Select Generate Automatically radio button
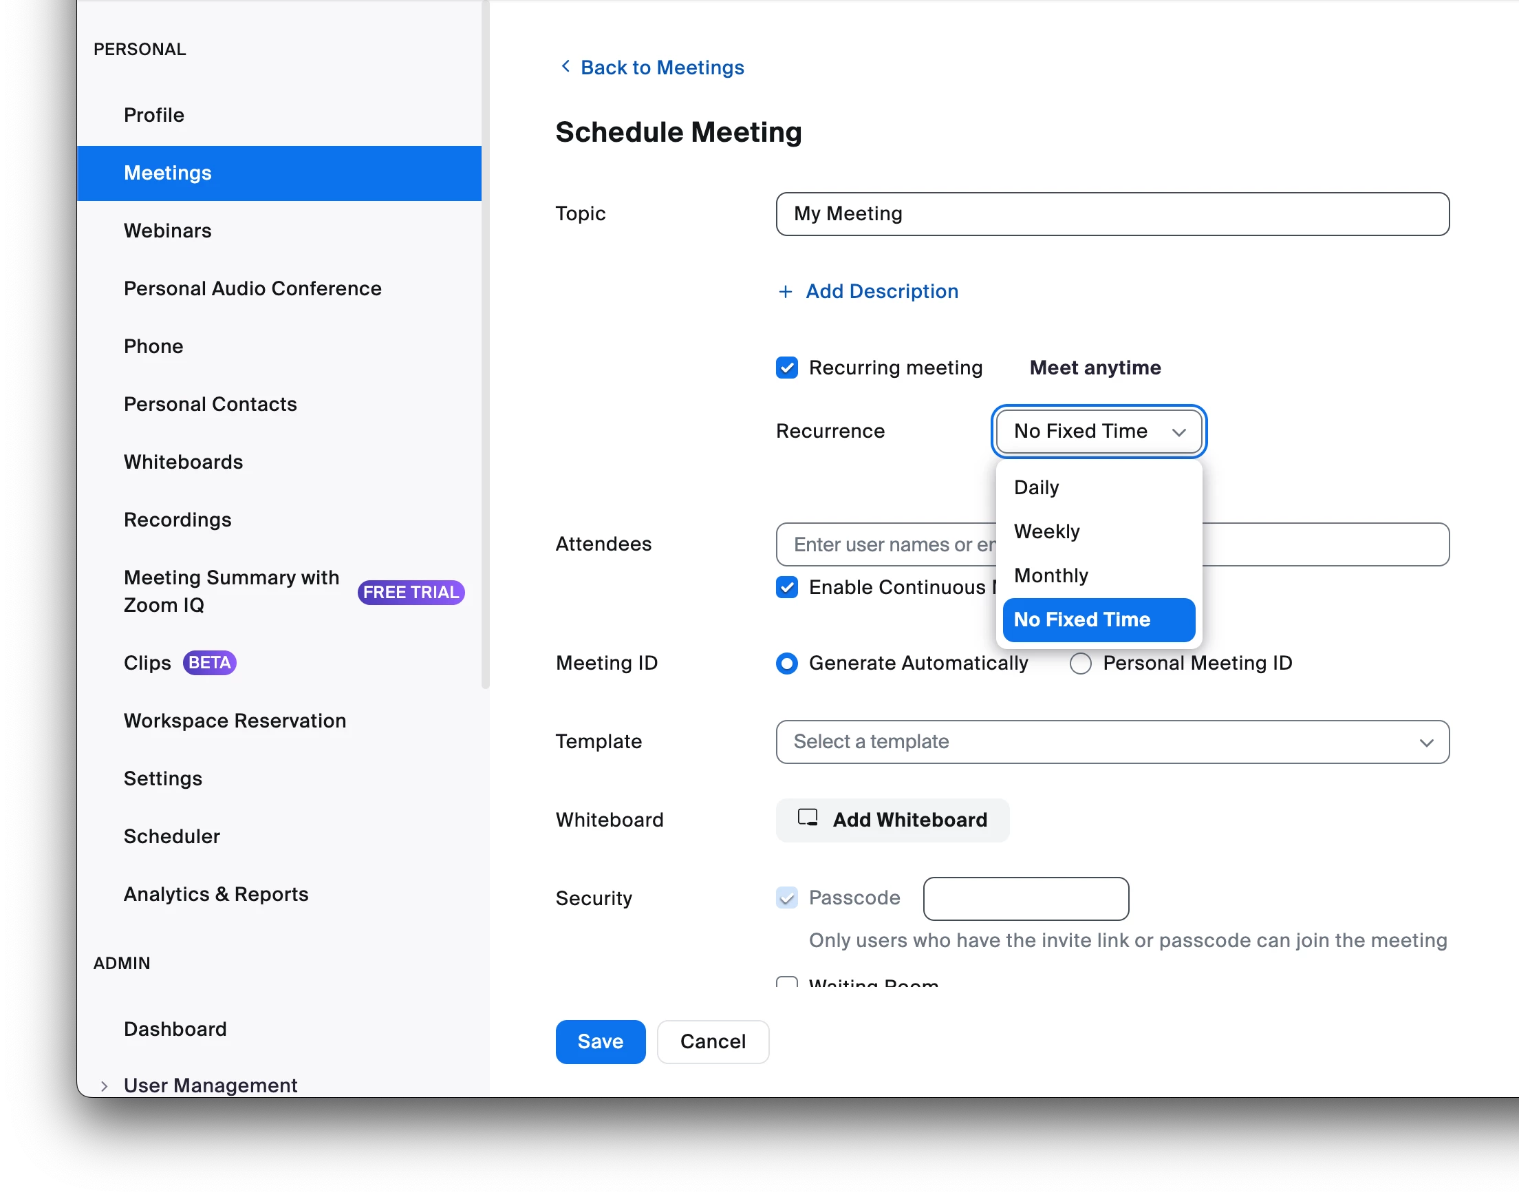The image size is (1519, 1199). click(x=787, y=663)
